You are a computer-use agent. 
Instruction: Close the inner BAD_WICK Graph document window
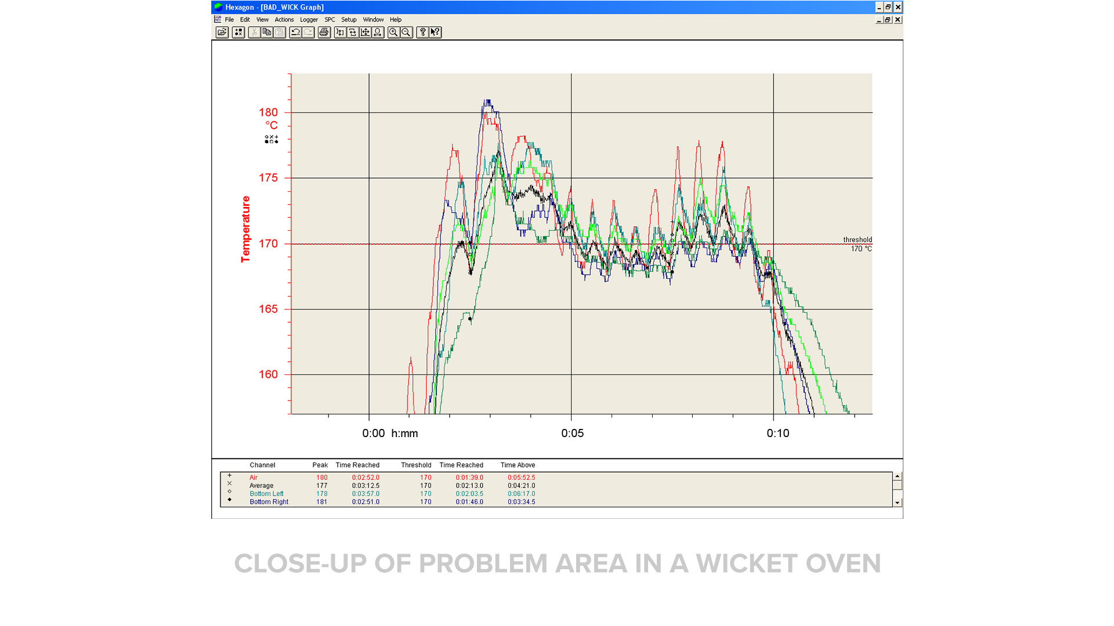click(898, 20)
